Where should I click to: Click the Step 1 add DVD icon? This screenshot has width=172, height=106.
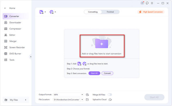tap(85, 64)
